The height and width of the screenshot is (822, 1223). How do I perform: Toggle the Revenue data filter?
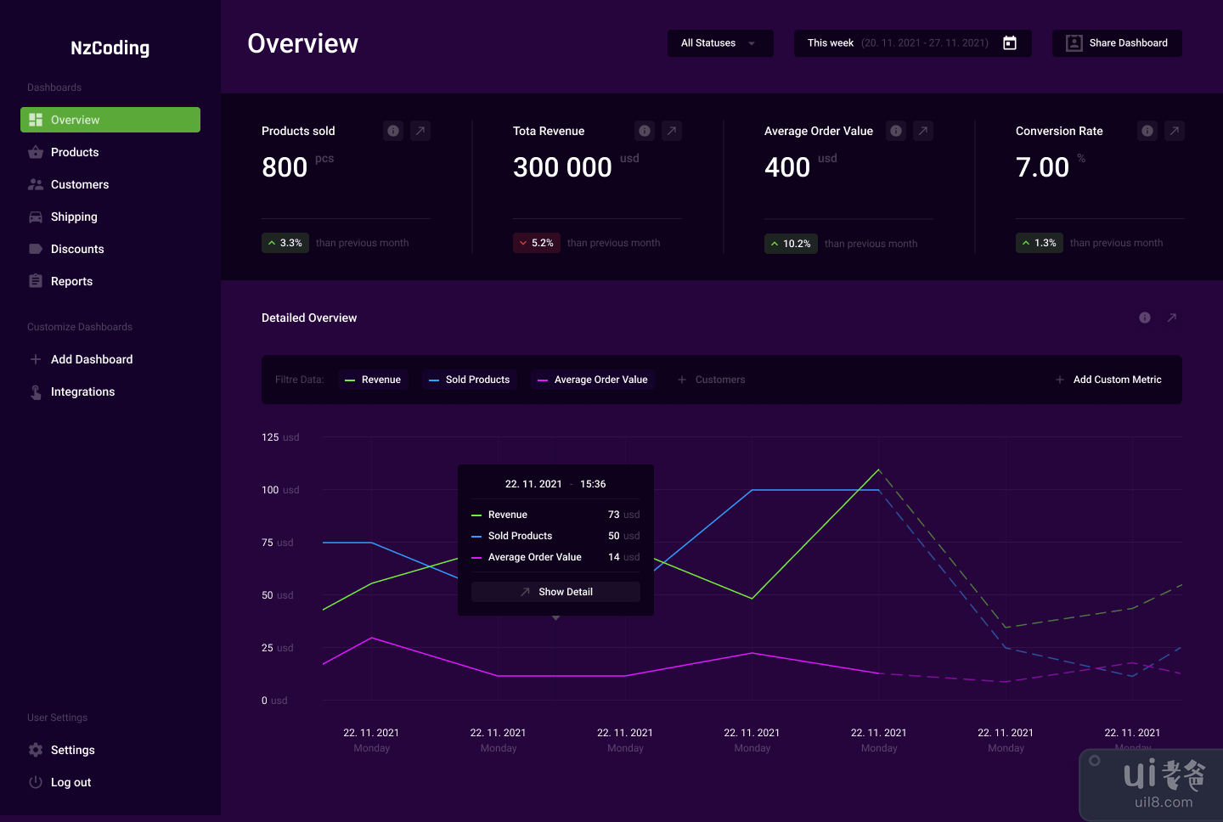(373, 380)
